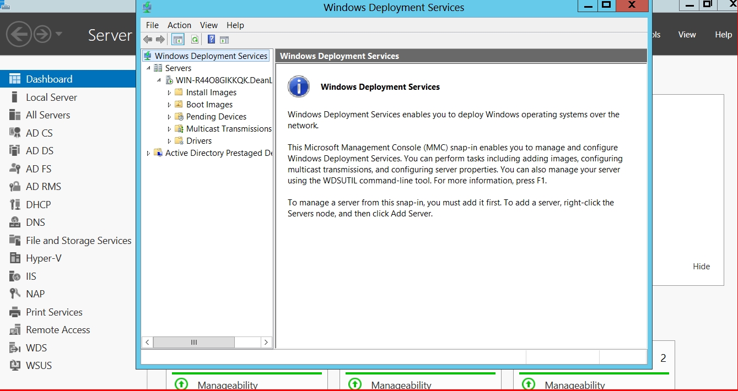Click the Refresh toolbar icon

195,40
